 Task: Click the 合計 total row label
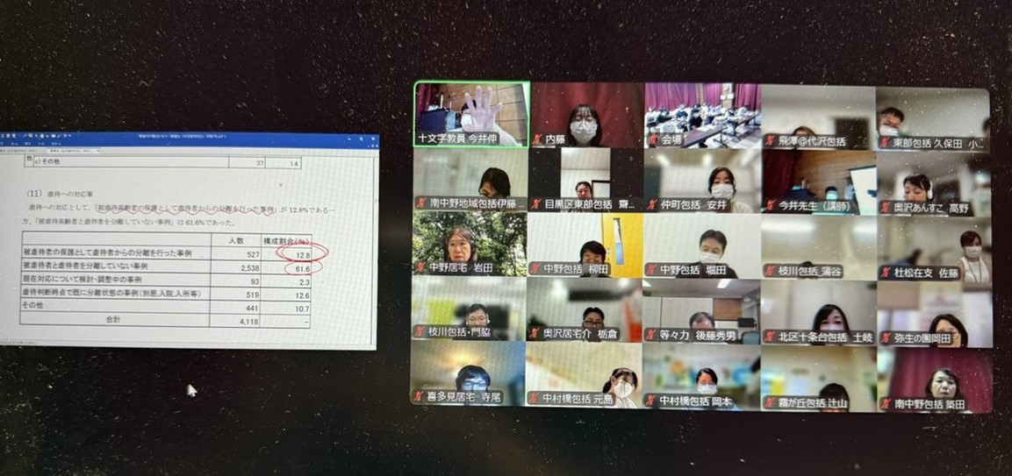[110, 321]
